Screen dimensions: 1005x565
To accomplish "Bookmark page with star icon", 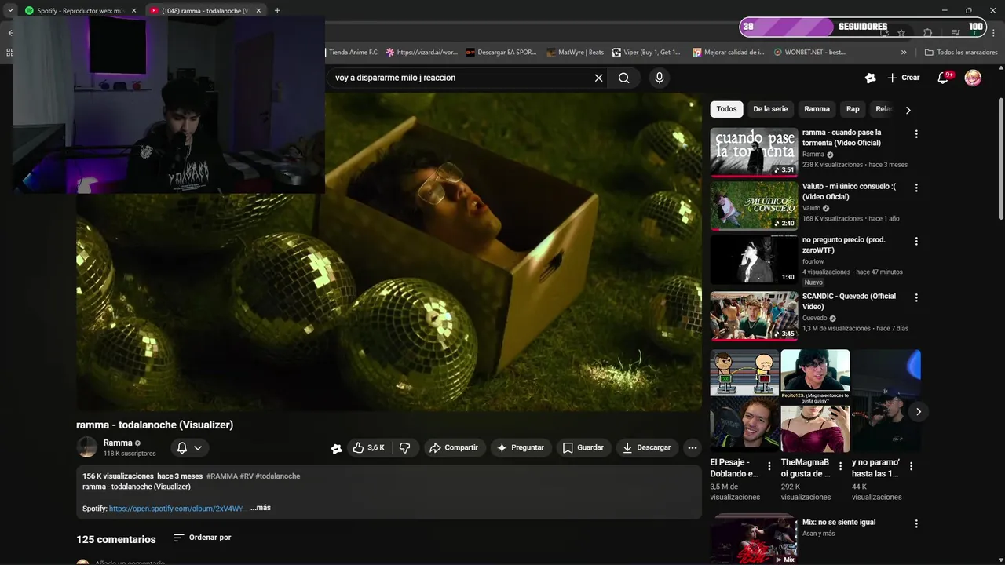I will point(901,33).
